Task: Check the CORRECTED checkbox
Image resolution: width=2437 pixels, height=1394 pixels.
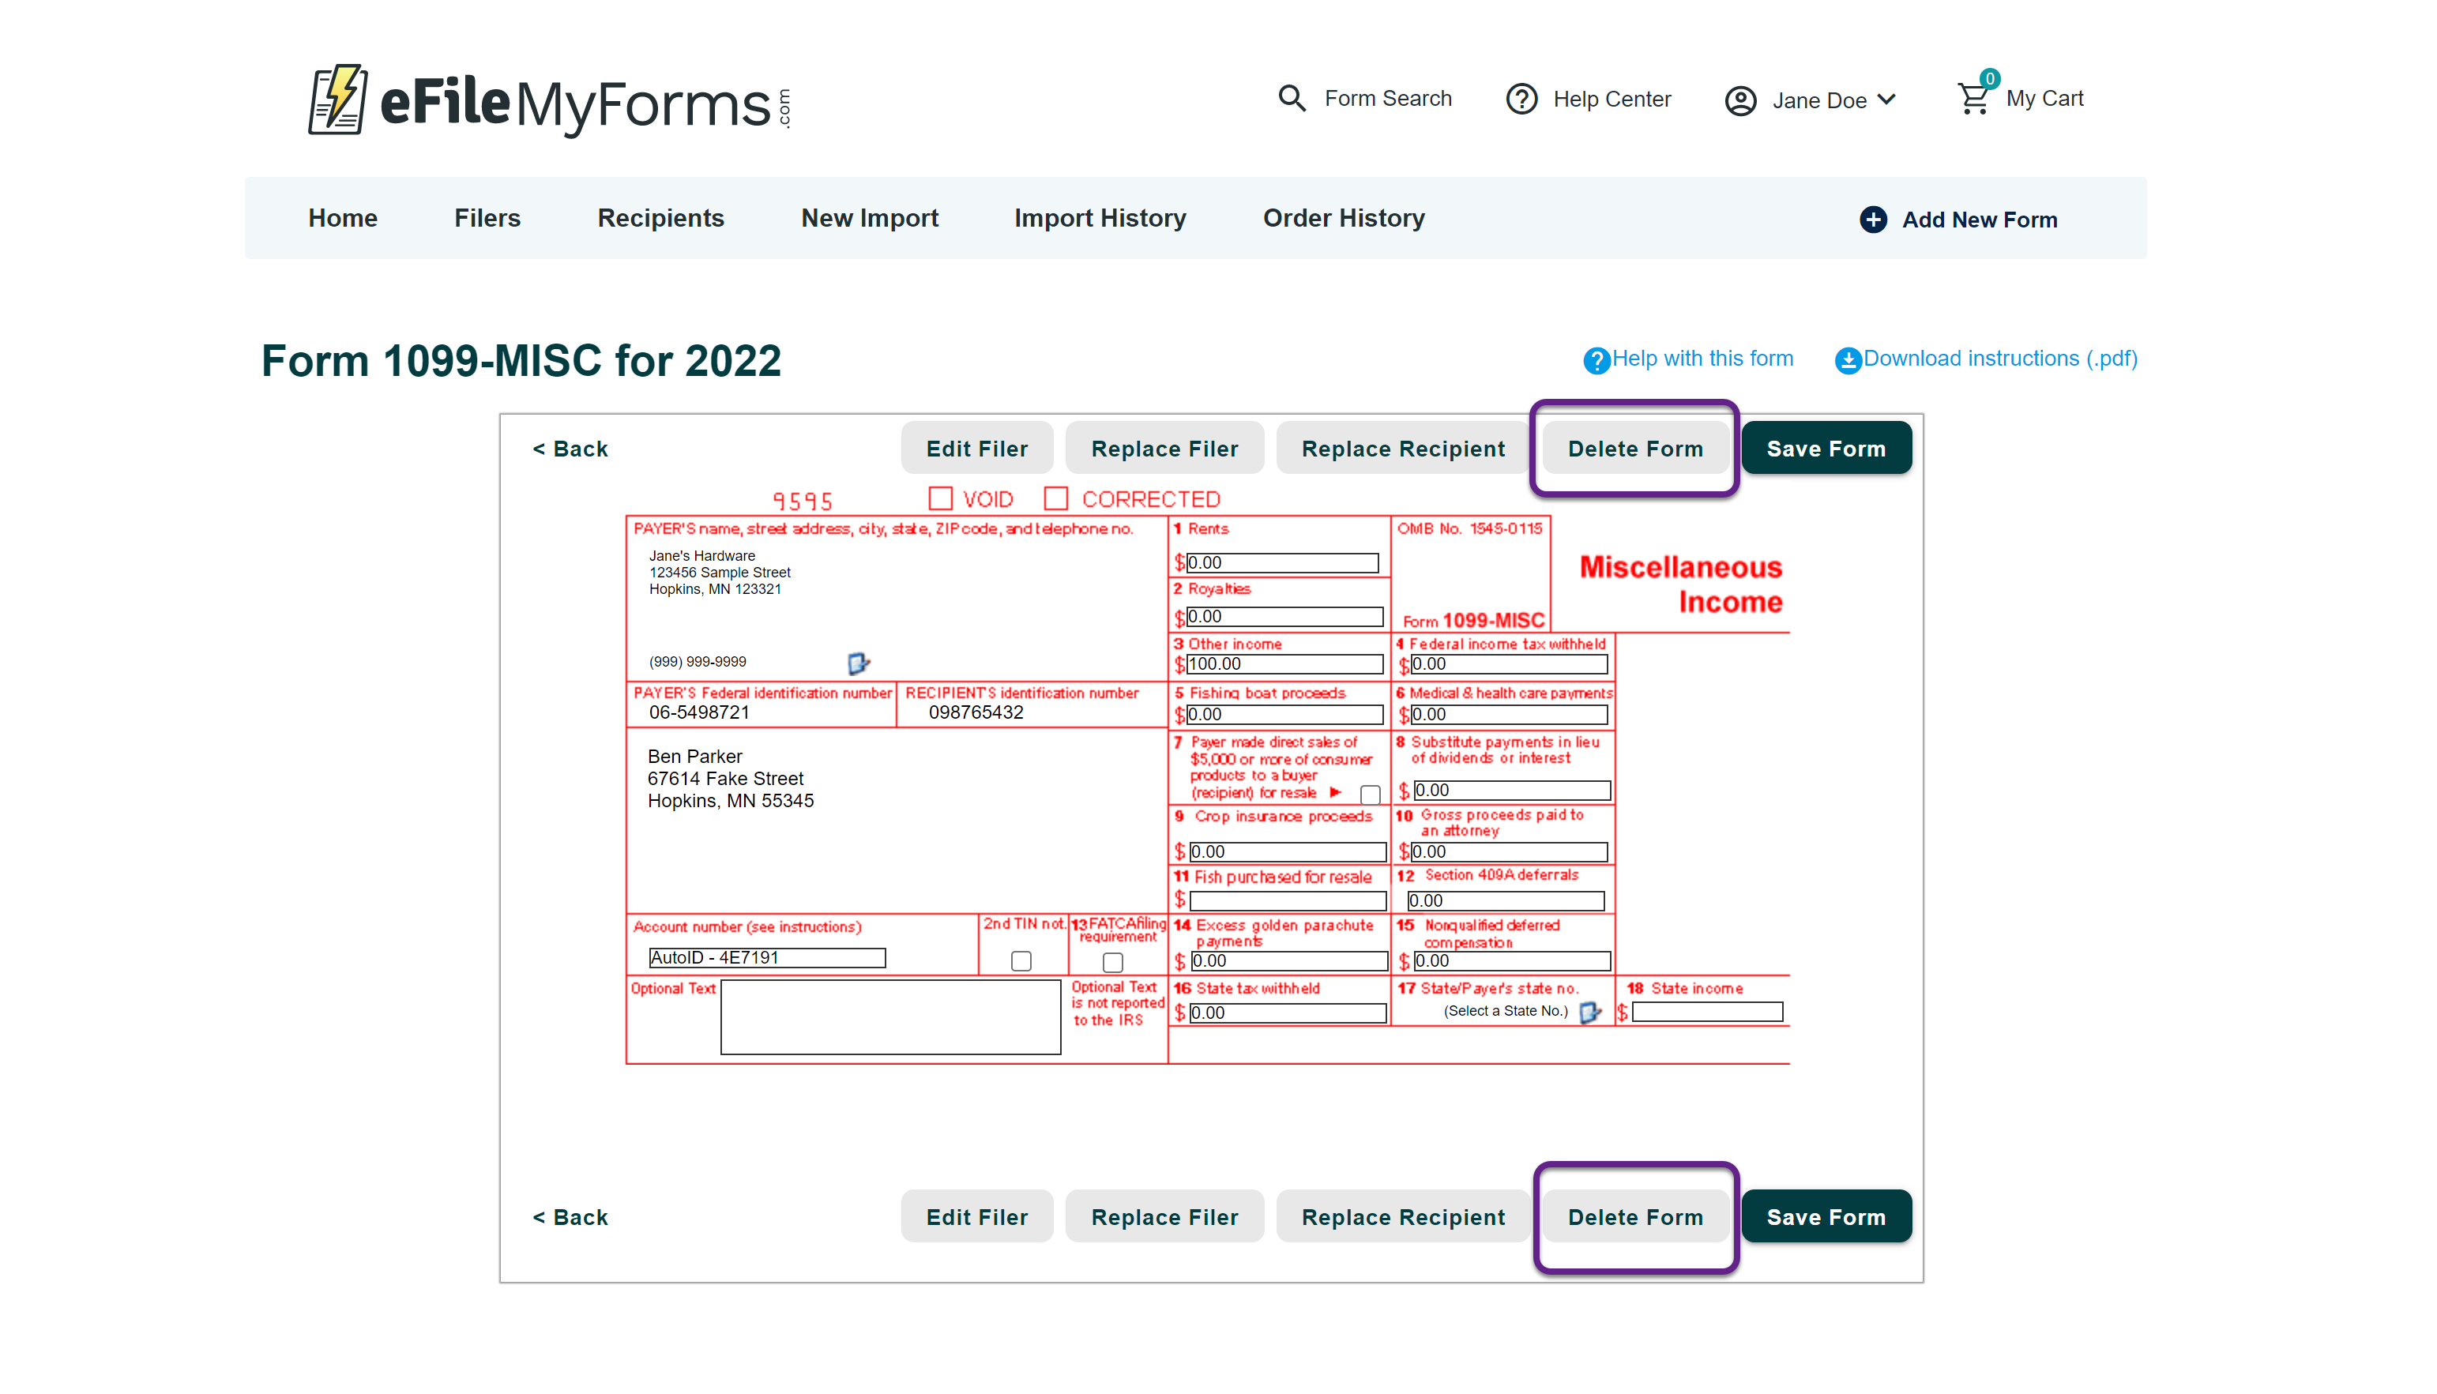Action: pyautogui.click(x=1056, y=499)
